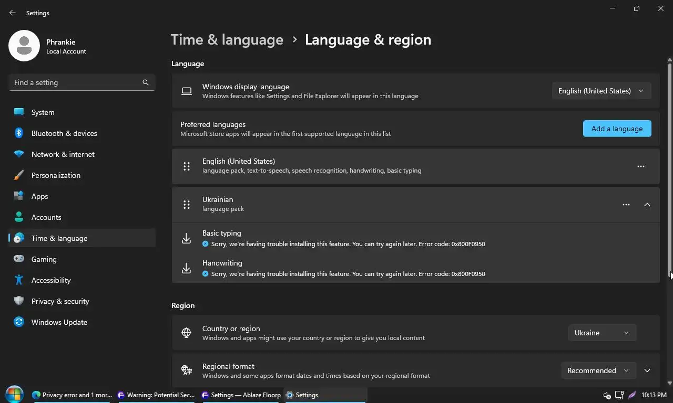
Task: Open the Ukrainian language more options menu
Action: (x=626, y=205)
